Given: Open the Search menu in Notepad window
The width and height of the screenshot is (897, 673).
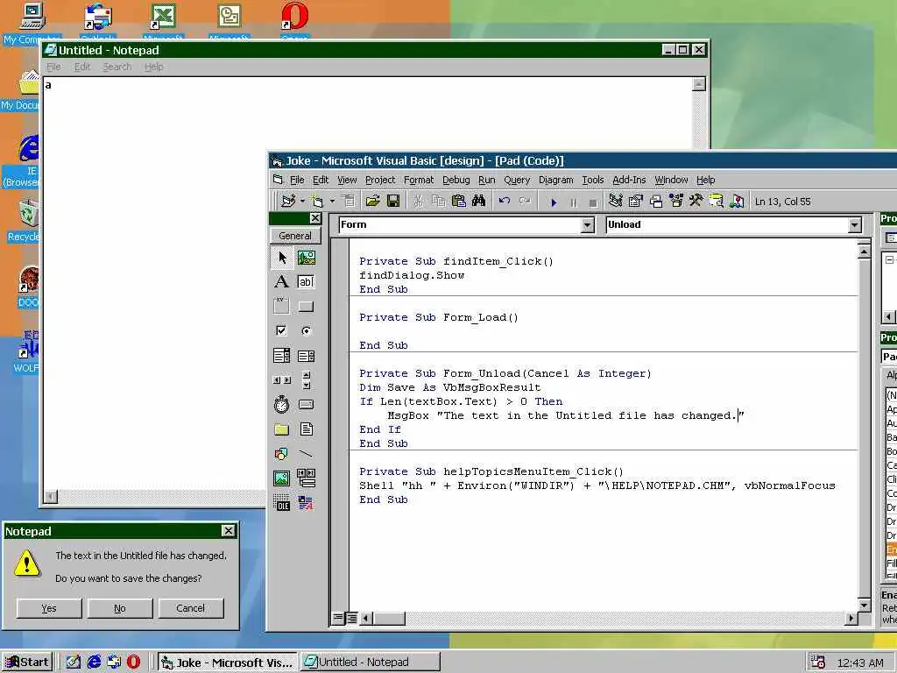Looking at the screenshot, I should 117,67.
